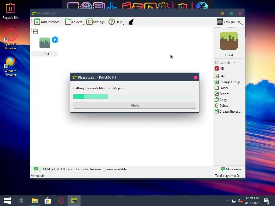Screen dimensions: 275x206
Task: Open the clock and date flyout
Action: (x=252, y=201)
